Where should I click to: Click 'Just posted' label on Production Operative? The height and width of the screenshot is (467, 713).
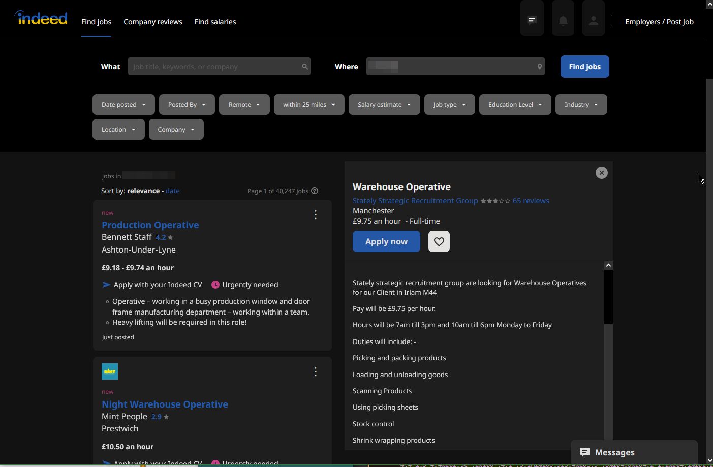point(118,337)
